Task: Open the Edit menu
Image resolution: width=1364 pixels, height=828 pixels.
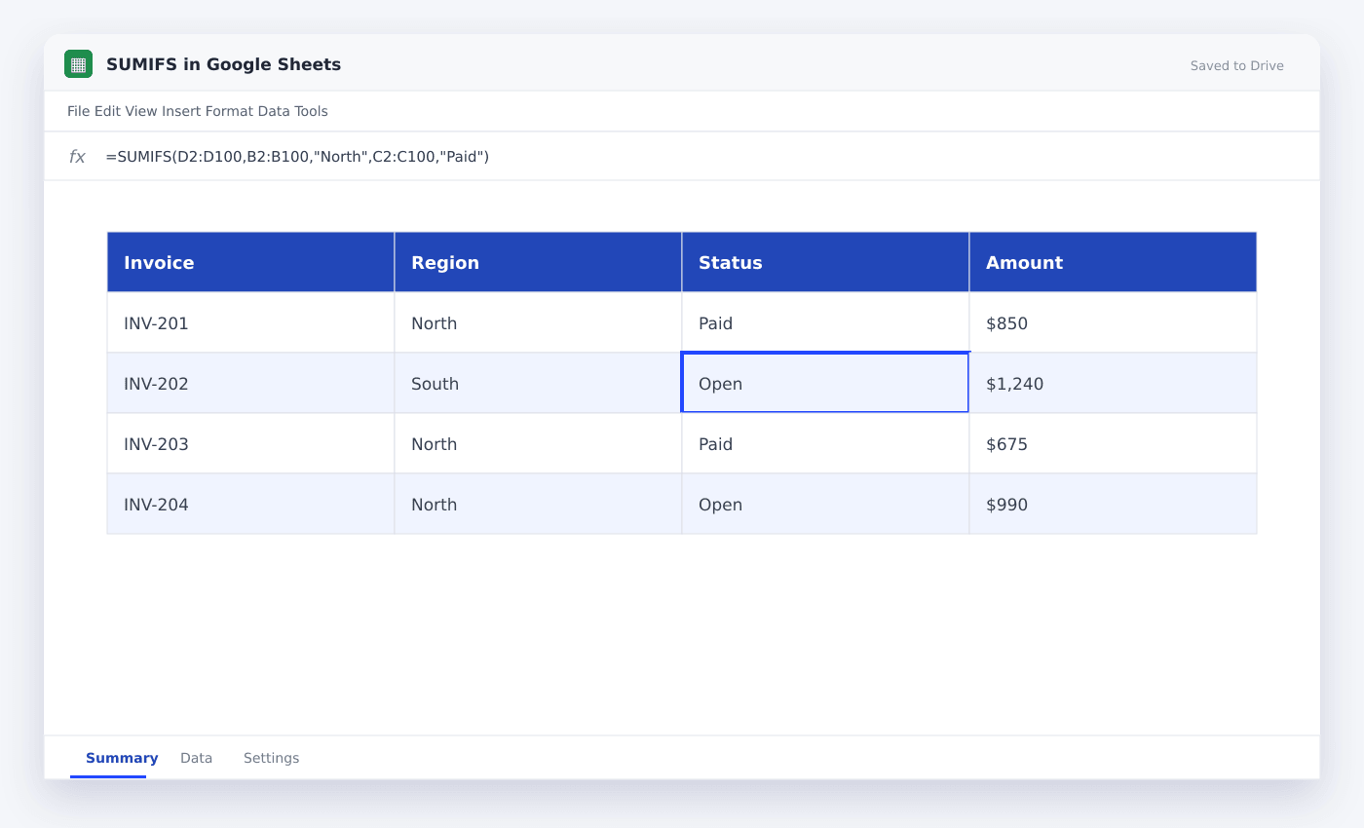Action: (107, 111)
